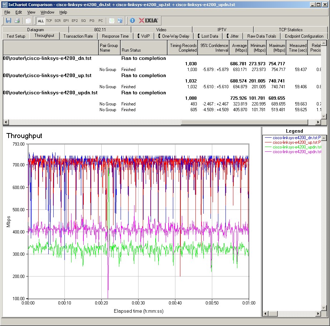Switch to the Endpoint Configuration tab
330x326 pixels.
coord(304,36)
